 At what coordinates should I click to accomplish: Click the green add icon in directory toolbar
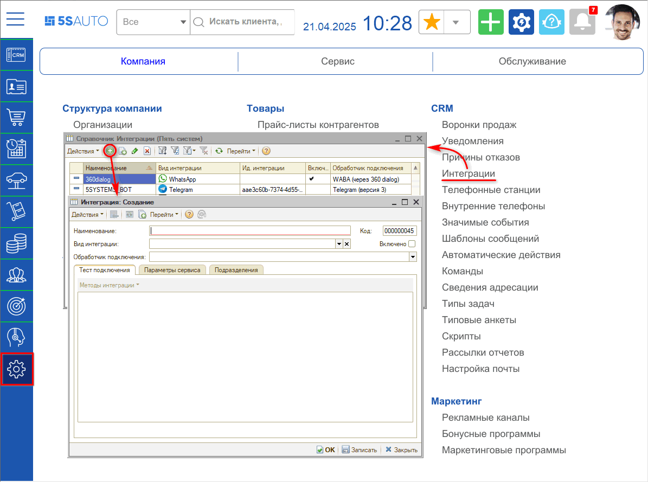click(x=110, y=151)
